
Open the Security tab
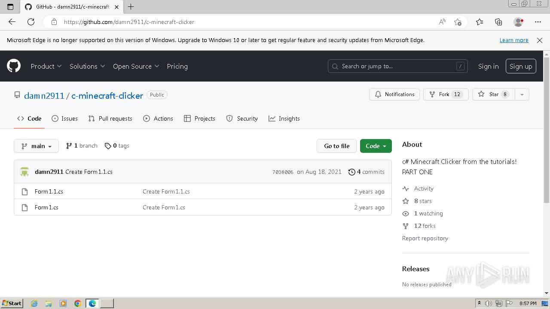tap(242, 118)
